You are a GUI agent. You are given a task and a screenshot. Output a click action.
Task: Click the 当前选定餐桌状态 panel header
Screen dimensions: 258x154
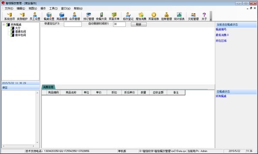pyautogui.click(x=236, y=25)
